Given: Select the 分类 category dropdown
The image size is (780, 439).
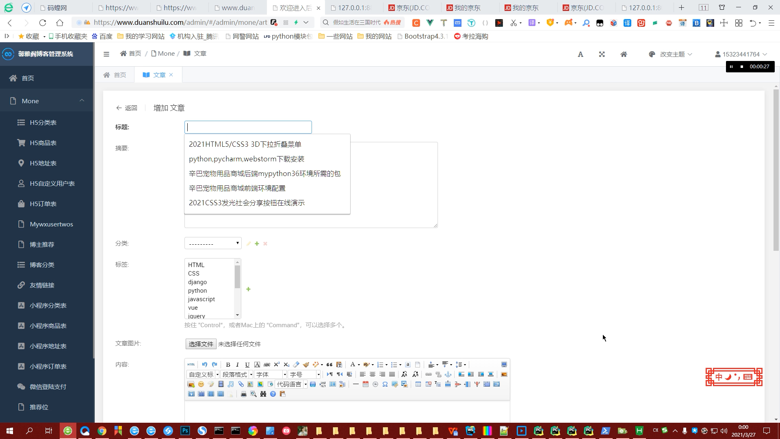Looking at the screenshot, I should [x=213, y=243].
